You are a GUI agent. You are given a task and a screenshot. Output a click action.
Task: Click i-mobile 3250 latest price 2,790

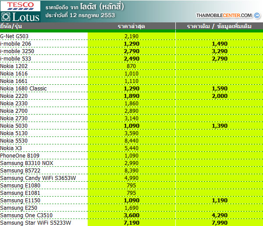click(x=131, y=51)
